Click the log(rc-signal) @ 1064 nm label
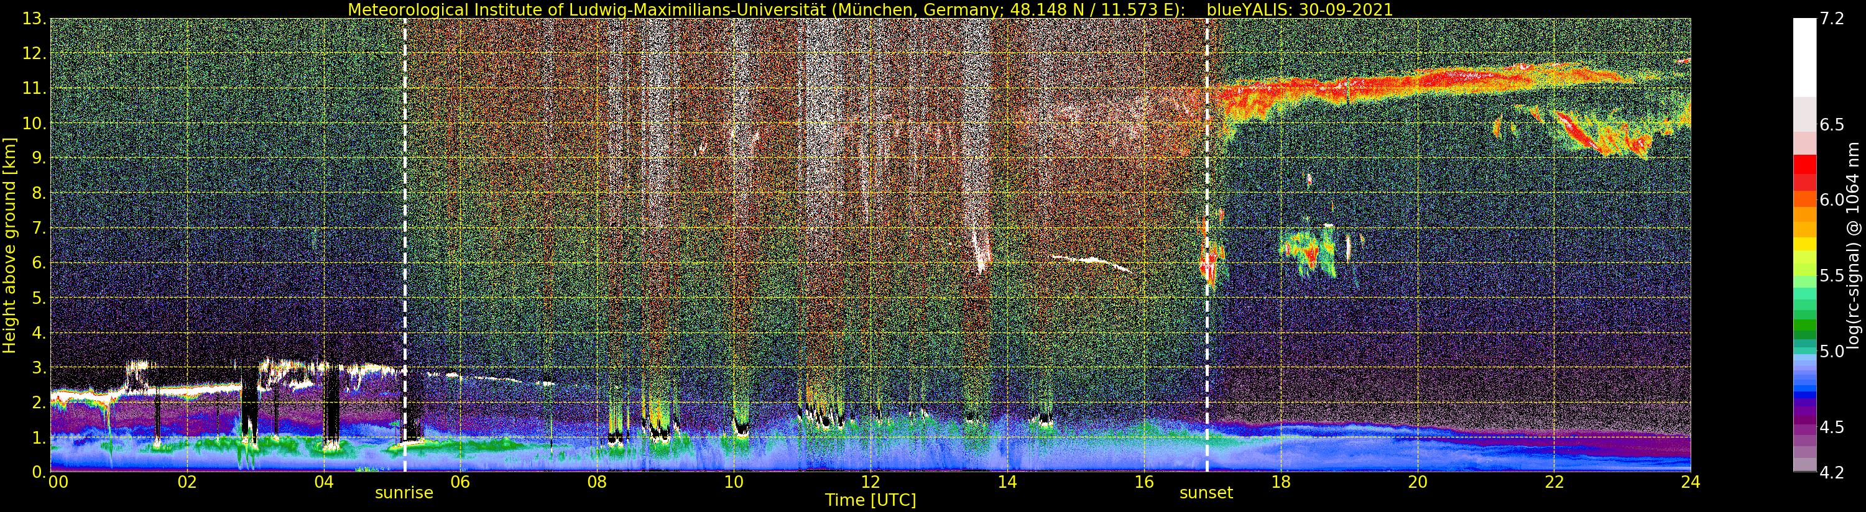The height and width of the screenshot is (512, 1866). tap(1852, 245)
